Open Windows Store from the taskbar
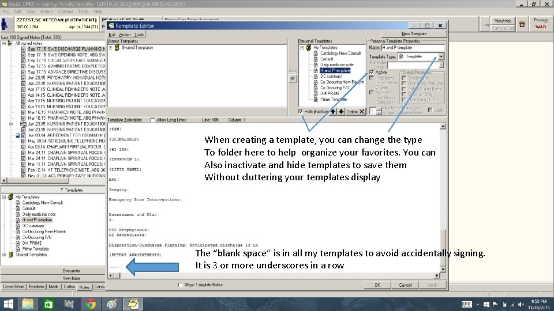 (x=48, y=304)
